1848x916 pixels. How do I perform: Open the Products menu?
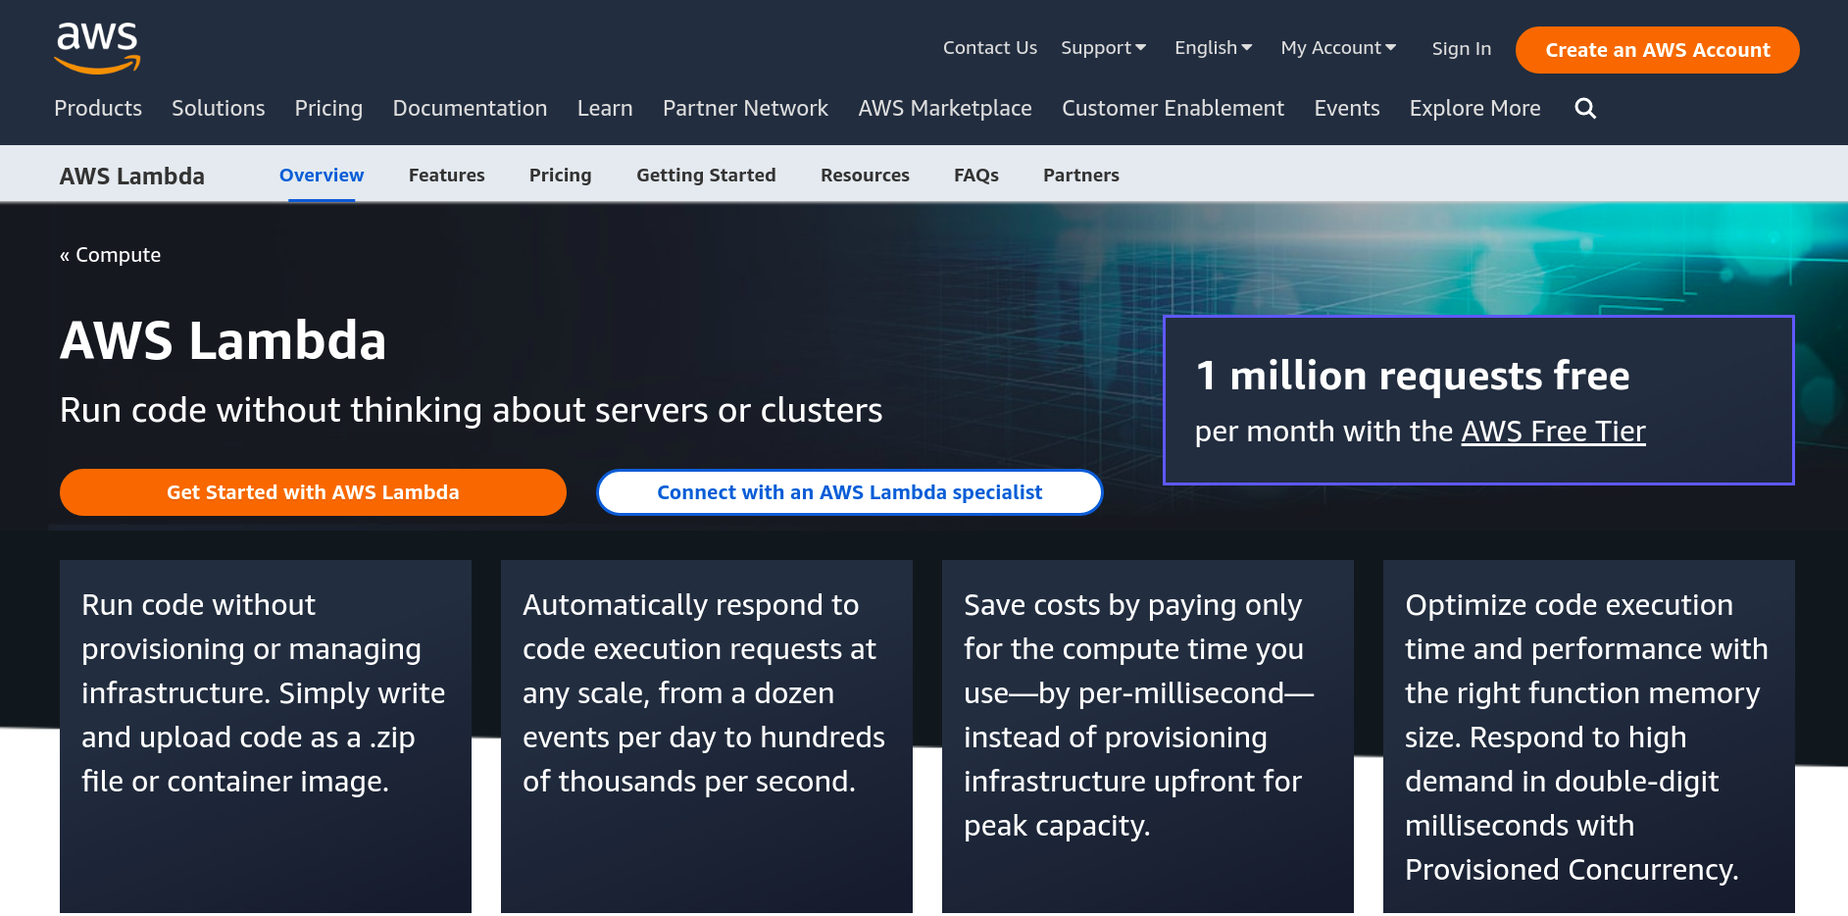point(98,108)
